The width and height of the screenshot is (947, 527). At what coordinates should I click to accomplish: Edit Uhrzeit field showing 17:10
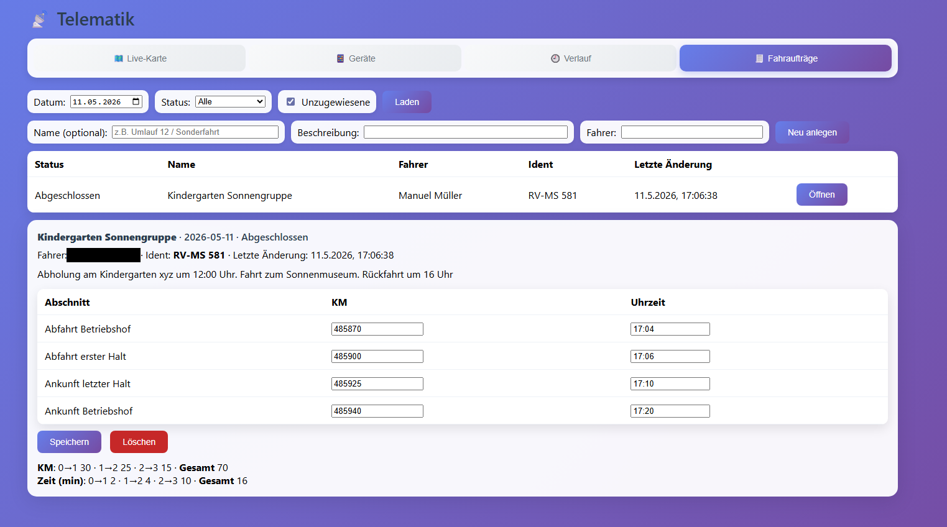(670, 383)
